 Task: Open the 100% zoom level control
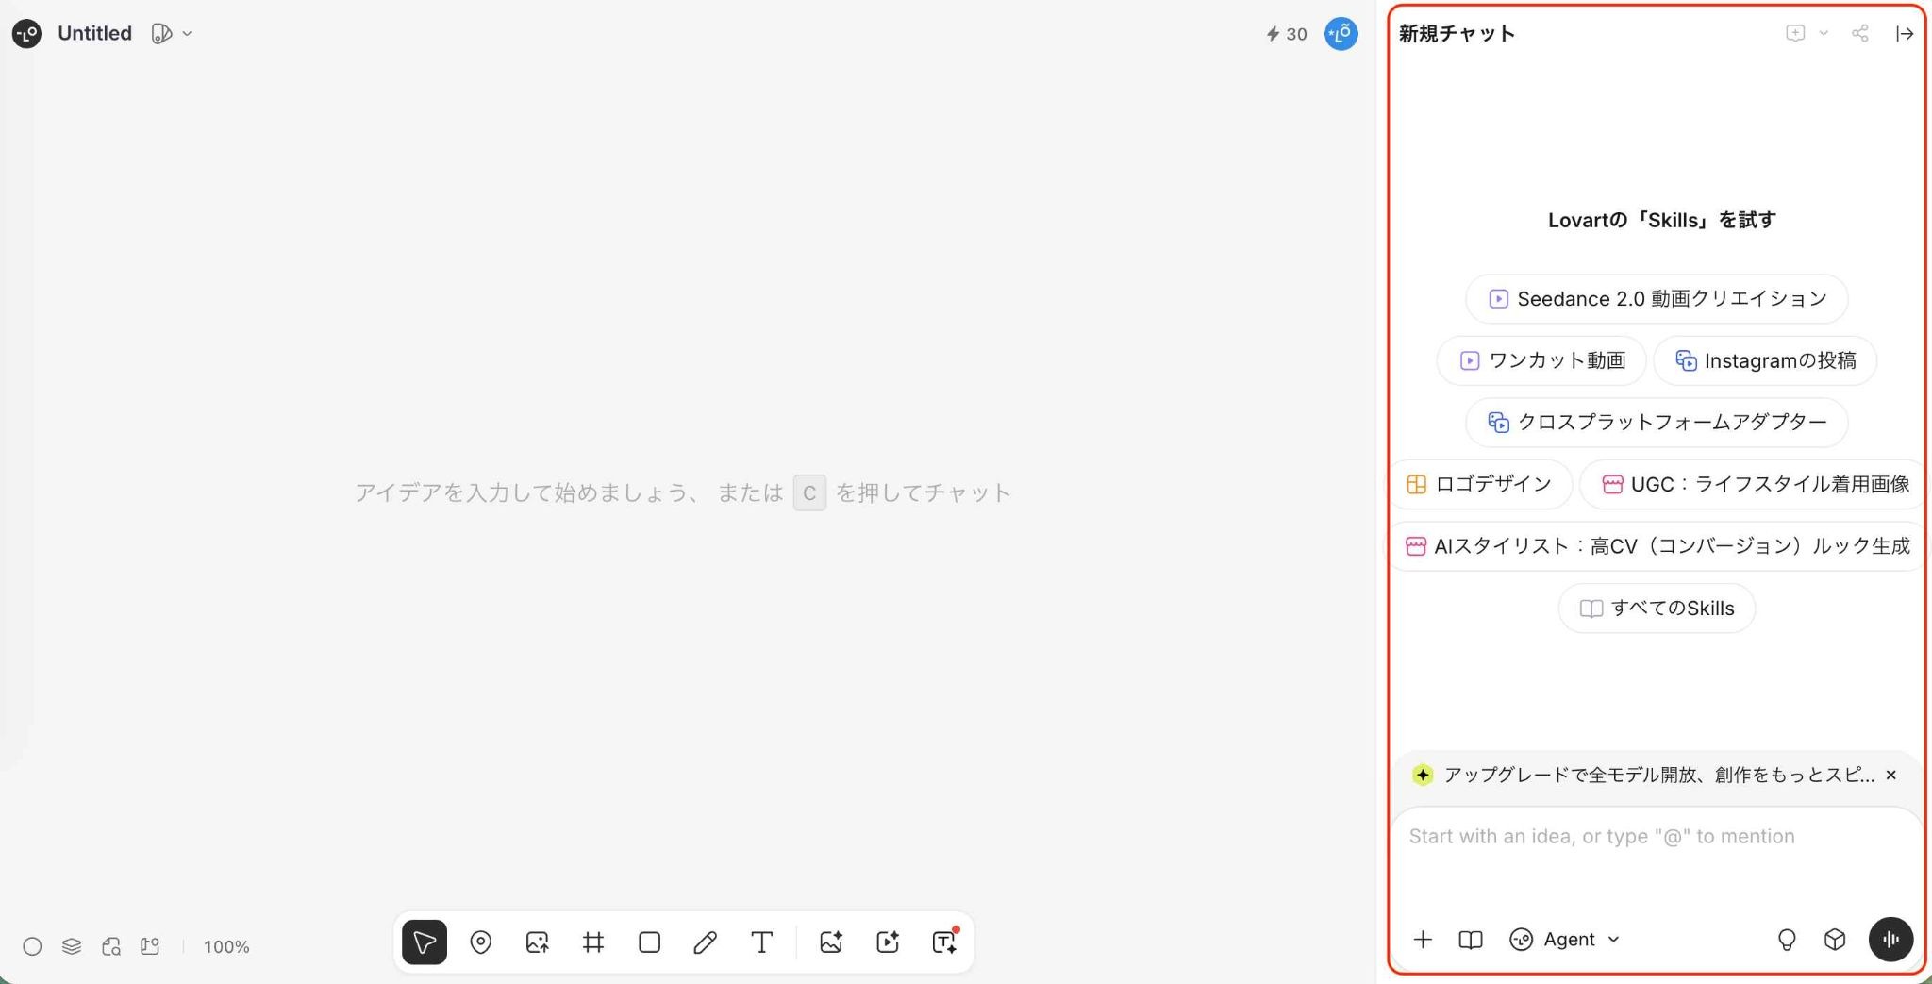(x=226, y=946)
